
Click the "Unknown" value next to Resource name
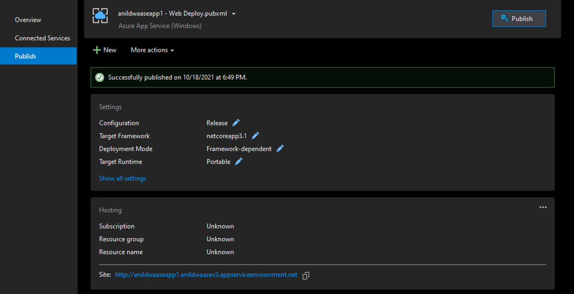pyautogui.click(x=220, y=252)
